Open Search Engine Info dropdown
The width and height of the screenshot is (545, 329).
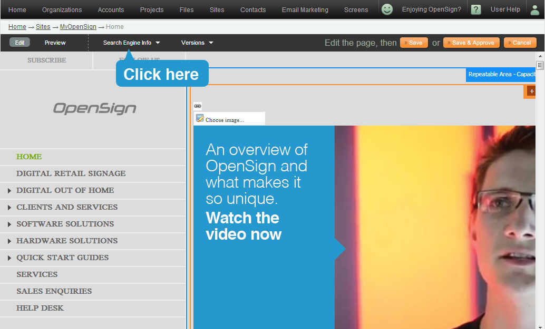(131, 43)
